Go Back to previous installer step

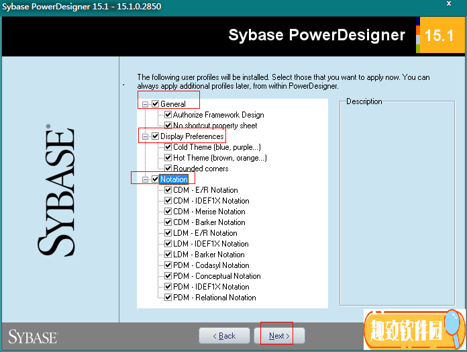point(224,336)
